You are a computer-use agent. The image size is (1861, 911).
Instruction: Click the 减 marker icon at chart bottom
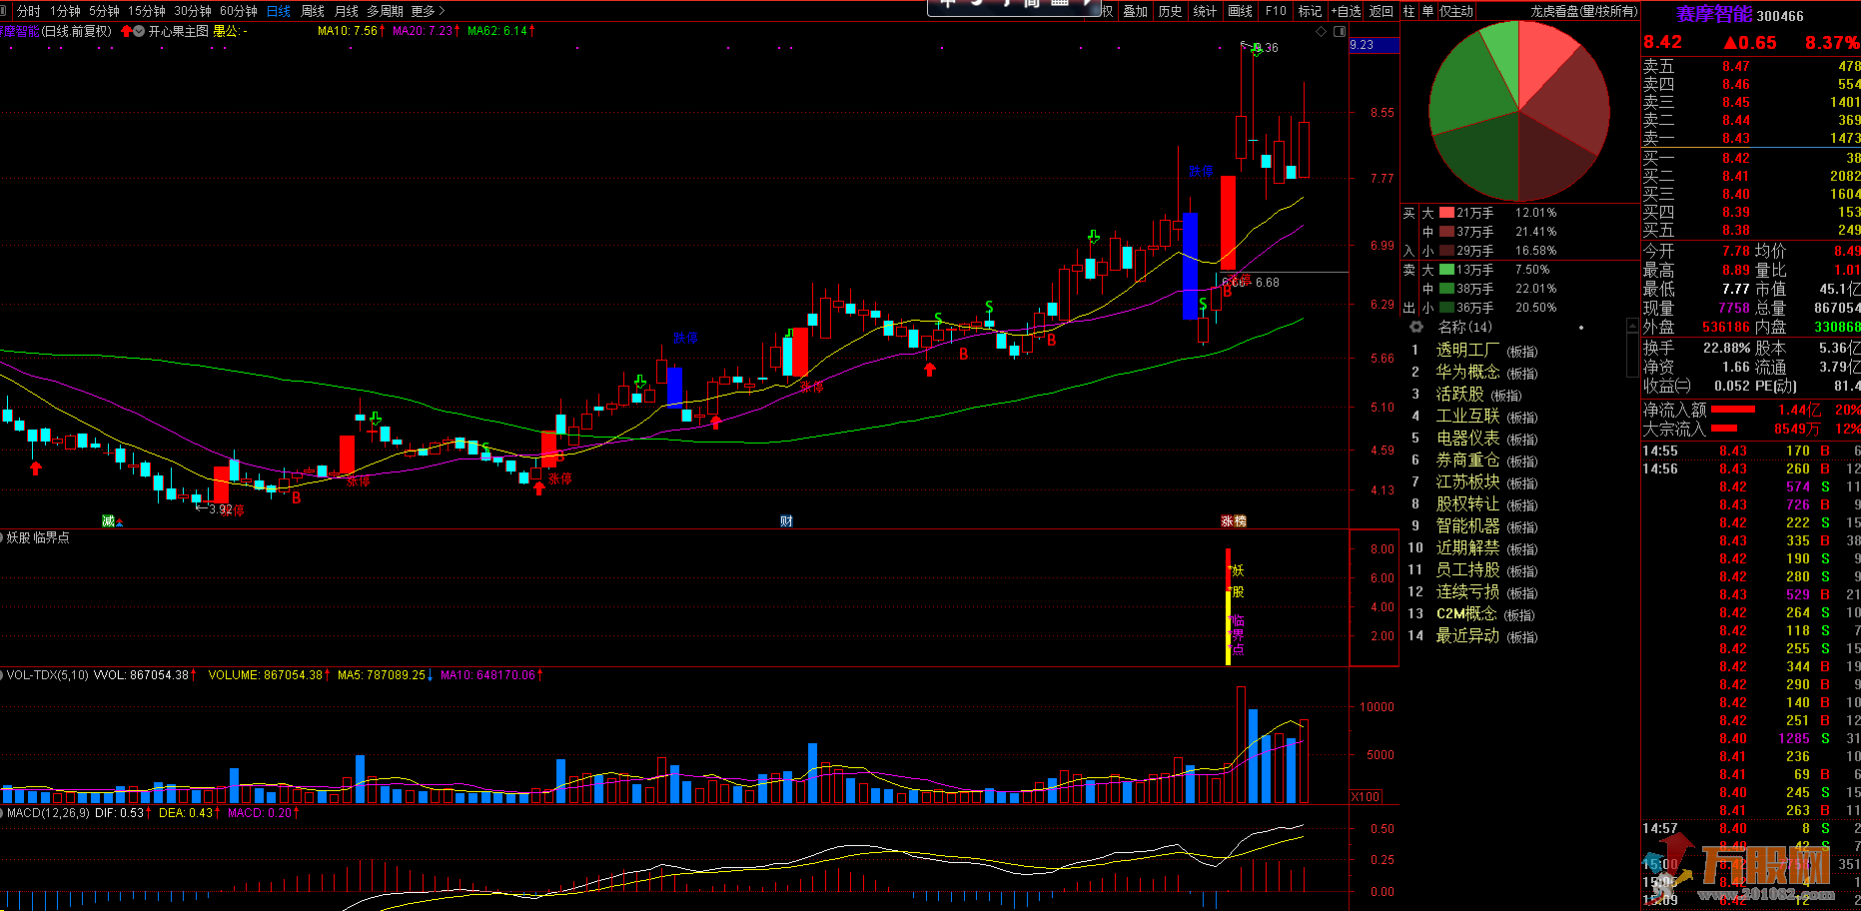click(109, 521)
